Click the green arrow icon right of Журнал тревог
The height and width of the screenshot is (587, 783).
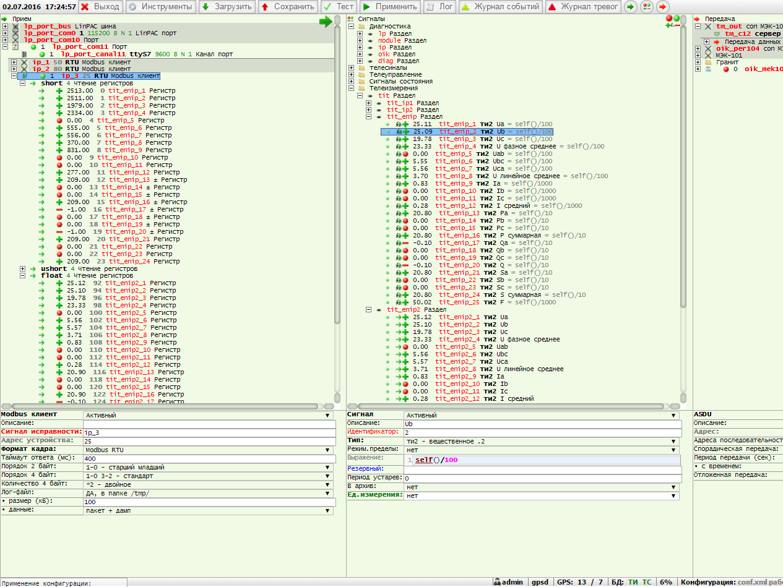tap(630, 7)
